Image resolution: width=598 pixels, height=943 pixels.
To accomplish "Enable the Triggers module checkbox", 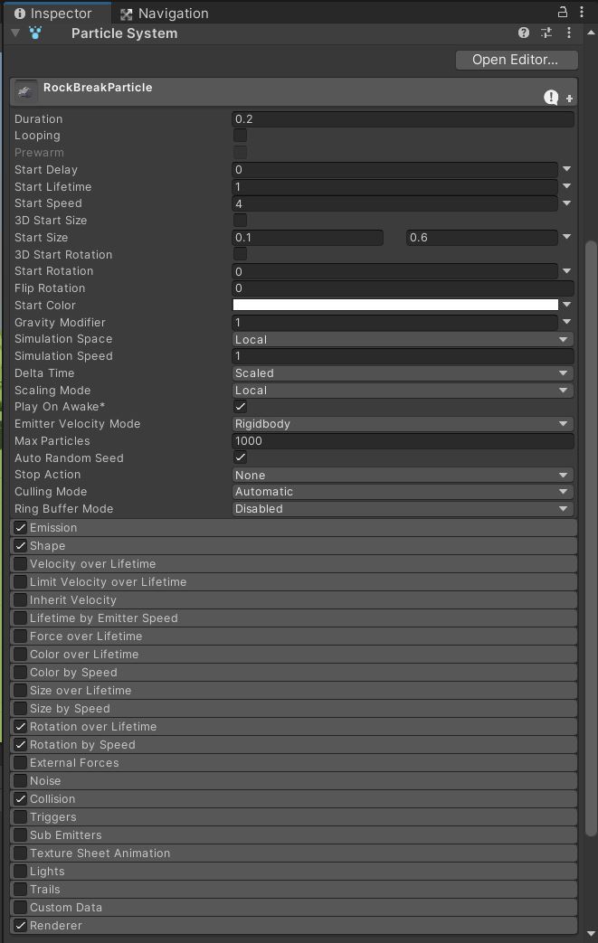I will tap(21, 816).
